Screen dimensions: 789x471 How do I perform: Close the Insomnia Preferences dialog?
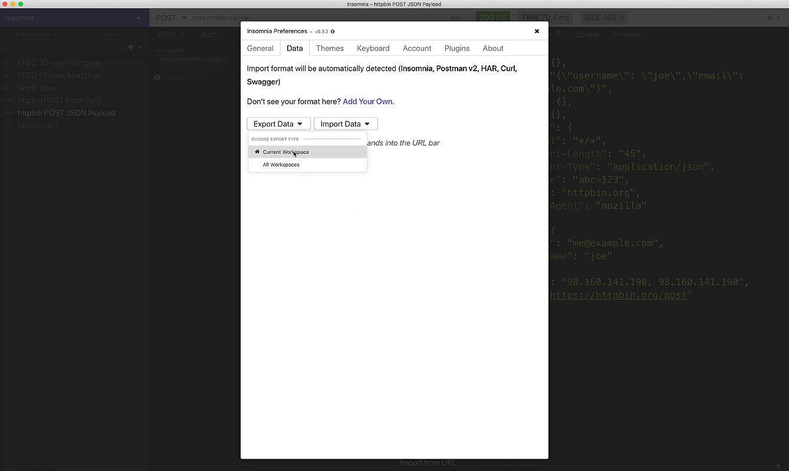pos(537,31)
